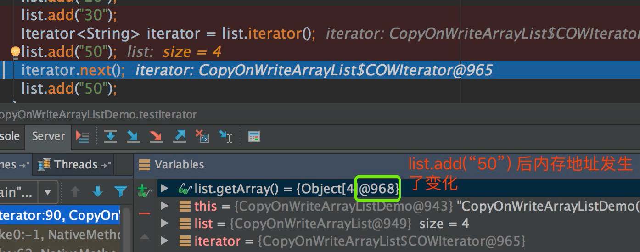This screenshot has width=640, height=252.
Task: Click the green plus new watch icon
Action: pyautogui.click(x=144, y=191)
